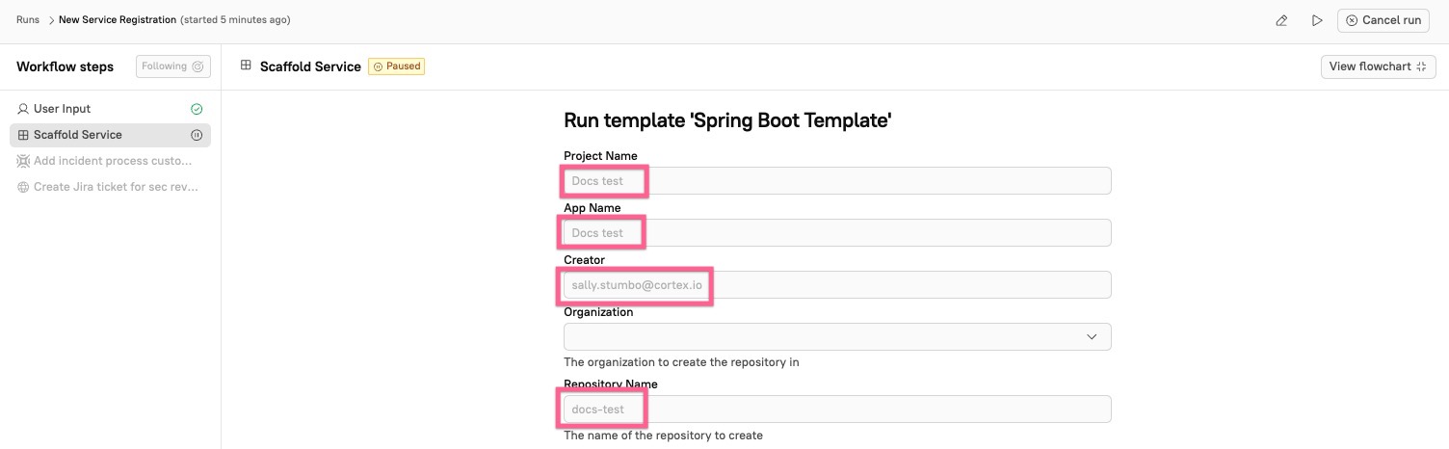Go to Runs breadcrumb link
This screenshot has height=449, width=1449.
(x=27, y=20)
